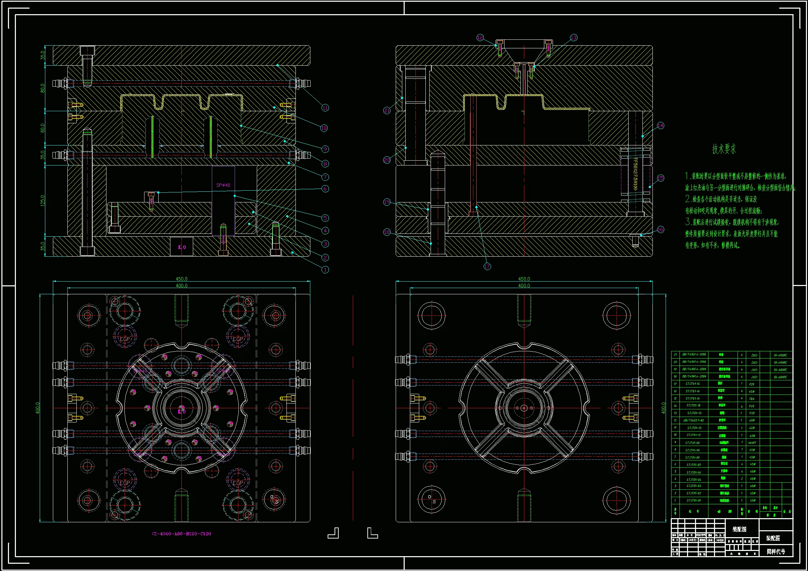Screen dimensions: 808x571
Task: Click part balloon number 11
Action: pos(325,108)
